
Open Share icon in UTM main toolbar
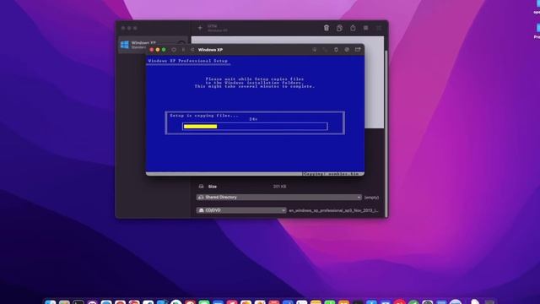[353, 28]
